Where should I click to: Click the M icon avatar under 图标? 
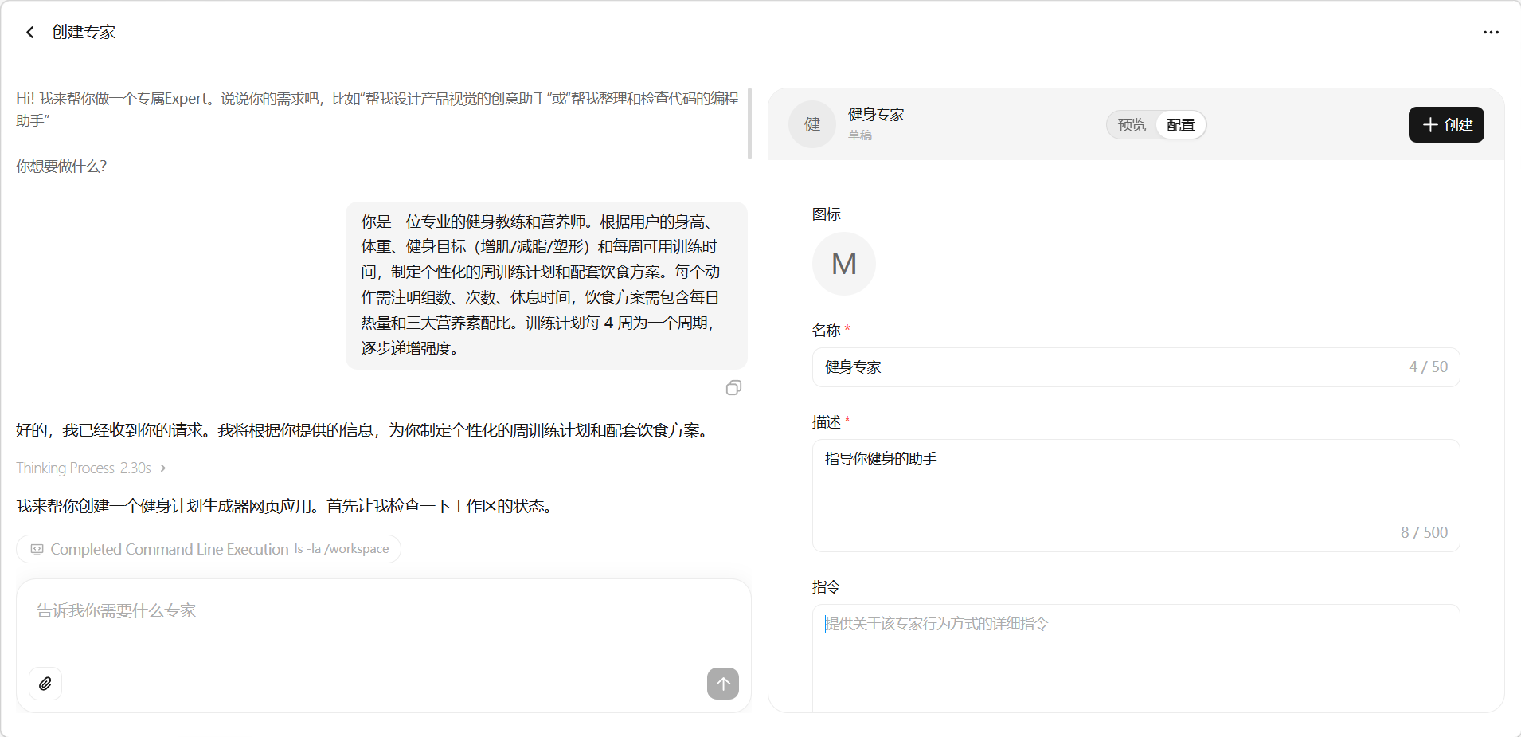pos(843,264)
